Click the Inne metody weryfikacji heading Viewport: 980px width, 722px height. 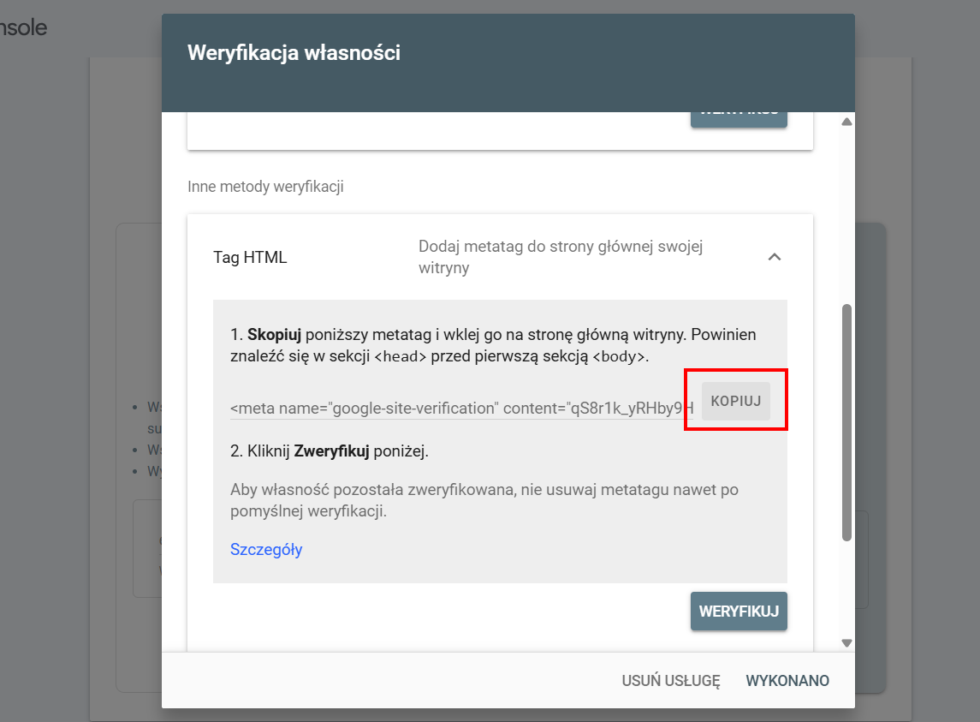(x=265, y=186)
